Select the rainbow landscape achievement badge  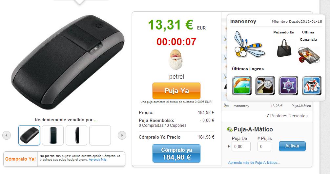[x=242, y=86]
